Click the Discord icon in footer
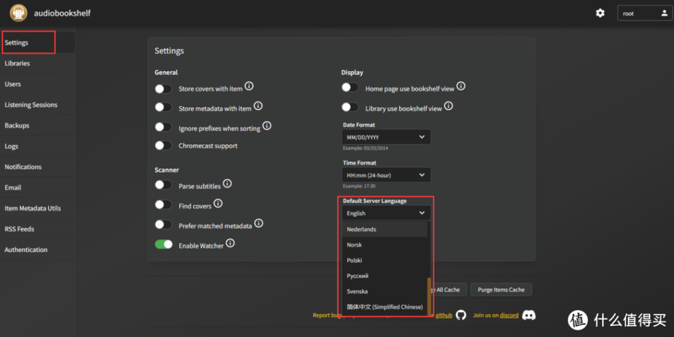674x337 pixels. pos(528,315)
